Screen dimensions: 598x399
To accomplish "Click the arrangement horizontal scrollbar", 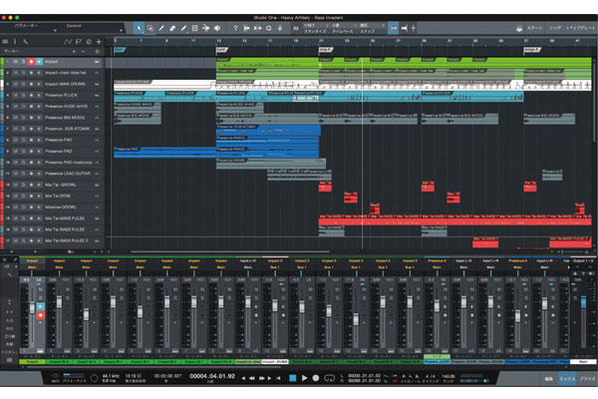I will point(230,251).
